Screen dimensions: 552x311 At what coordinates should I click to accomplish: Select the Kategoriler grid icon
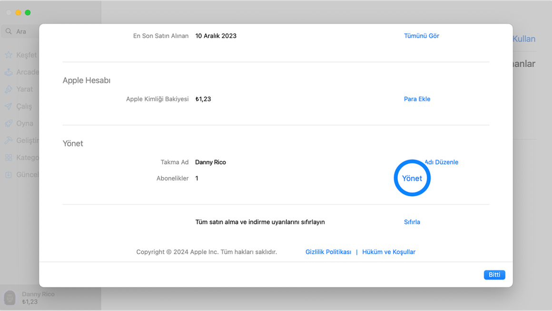[x=9, y=158]
